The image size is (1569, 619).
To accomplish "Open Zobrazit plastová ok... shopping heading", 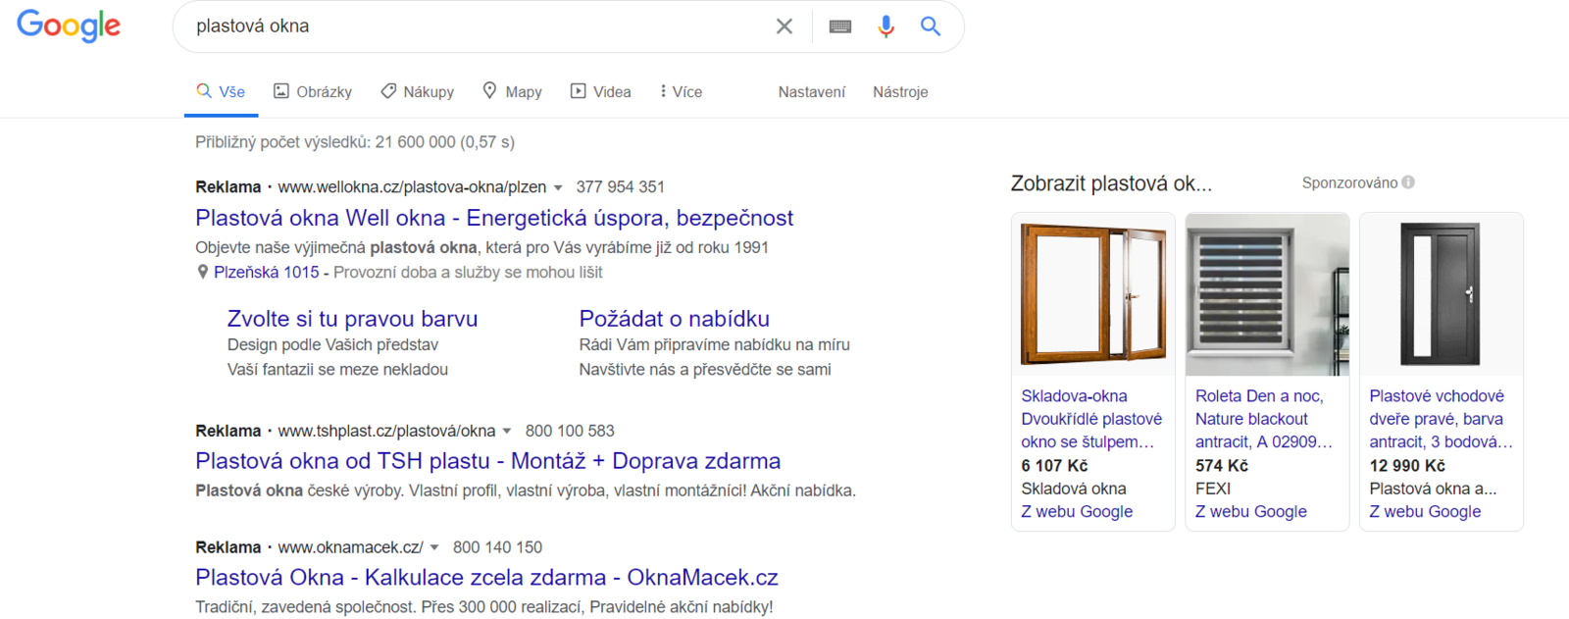I will (x=1111, y=183).
